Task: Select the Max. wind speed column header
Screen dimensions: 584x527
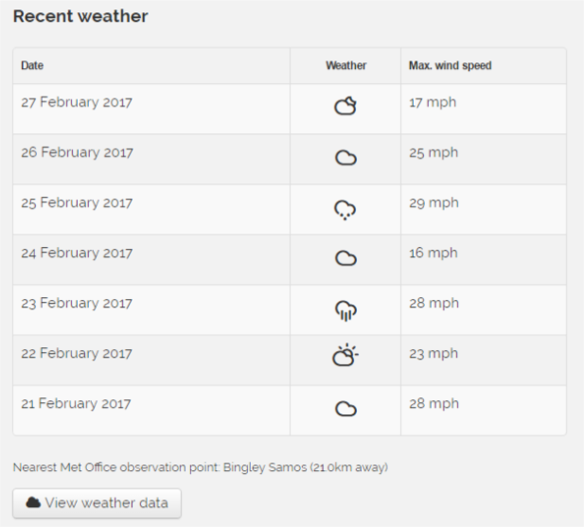Action: (x=484, y=66)
